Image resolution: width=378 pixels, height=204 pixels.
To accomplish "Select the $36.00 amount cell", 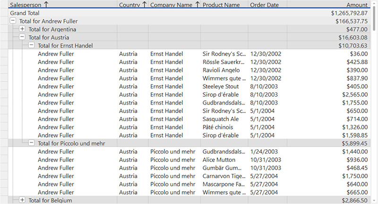I will click(x=328, y=54).
